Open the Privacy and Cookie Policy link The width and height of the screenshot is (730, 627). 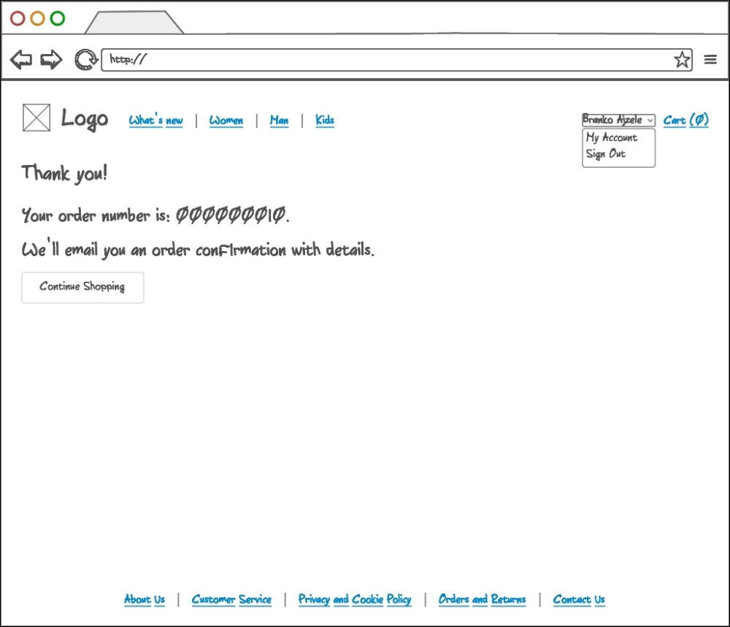click(355, 599)
